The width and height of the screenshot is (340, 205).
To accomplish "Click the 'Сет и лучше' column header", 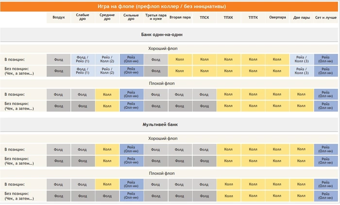I will pyautogui.click(x=326, y=17).
